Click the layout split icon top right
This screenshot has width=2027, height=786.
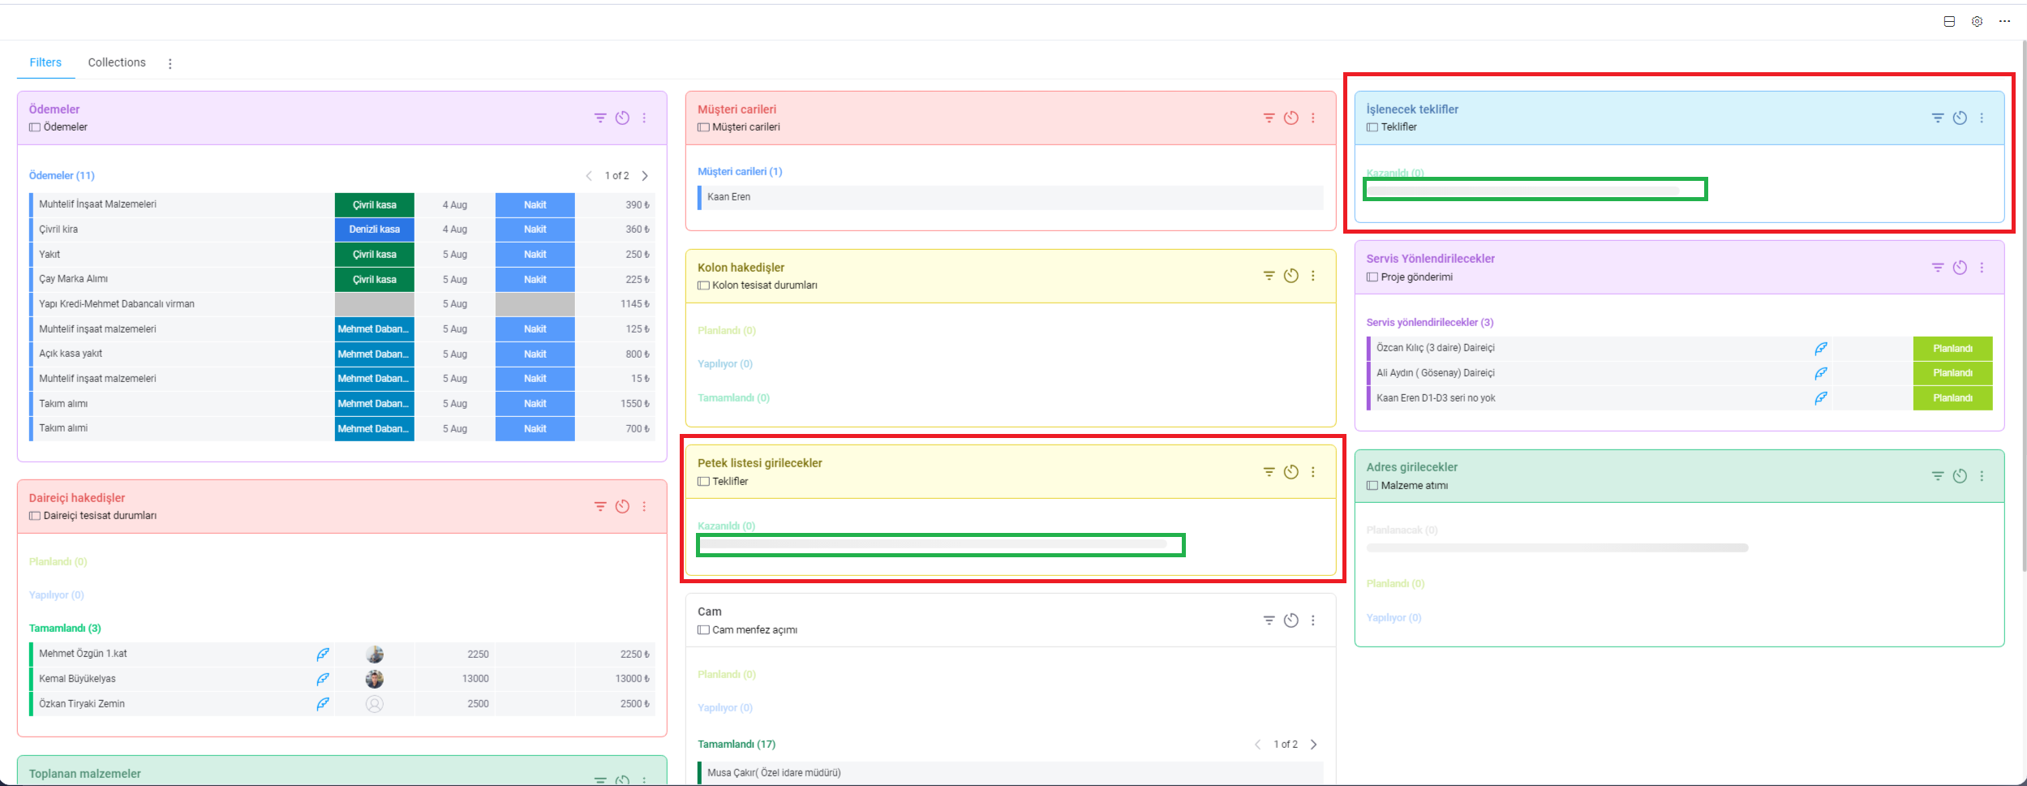(1949, 21)
